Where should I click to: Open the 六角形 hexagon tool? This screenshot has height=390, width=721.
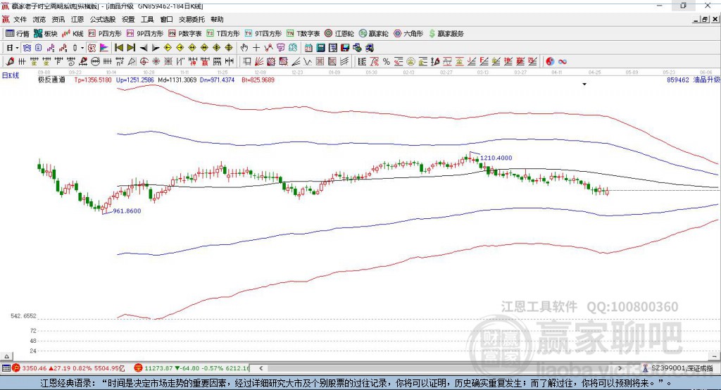(x=408, y=34)
